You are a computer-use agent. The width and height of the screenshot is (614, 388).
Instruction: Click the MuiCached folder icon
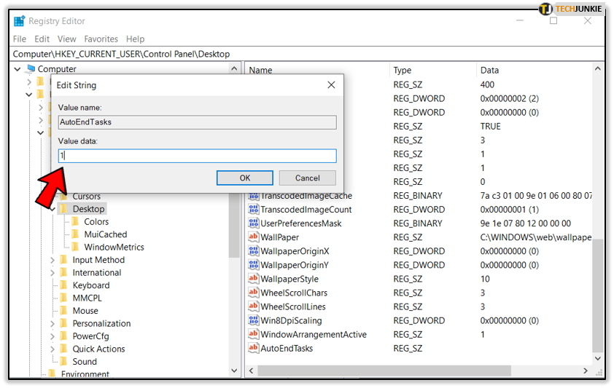(x=76, y=234)
